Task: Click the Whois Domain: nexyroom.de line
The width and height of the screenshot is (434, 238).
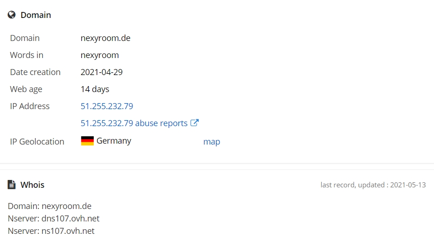Action: (x=50, y=206)
